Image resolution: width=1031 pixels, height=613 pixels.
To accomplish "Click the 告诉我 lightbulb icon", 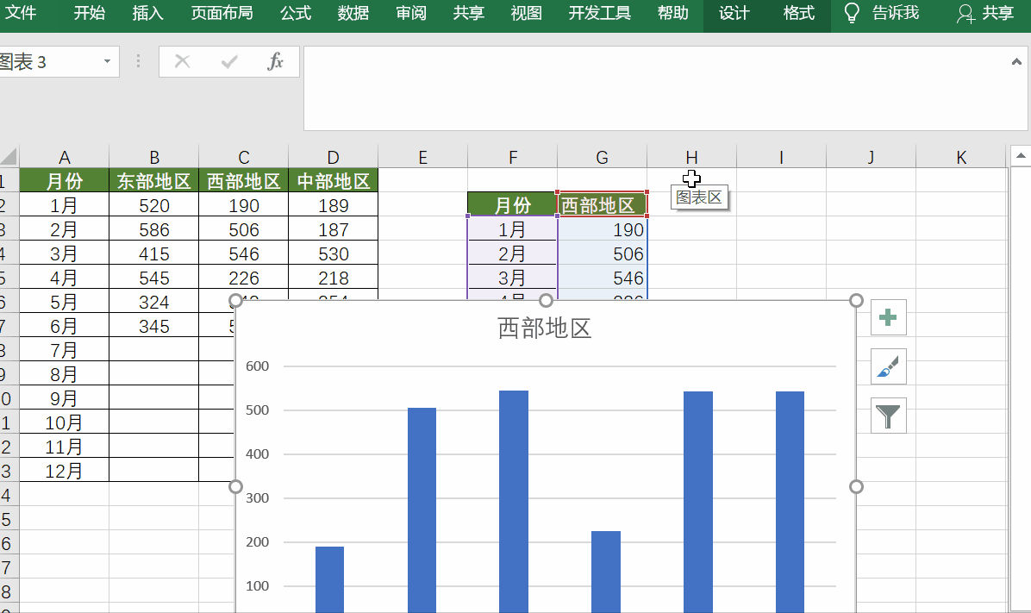I will (853, 13).
